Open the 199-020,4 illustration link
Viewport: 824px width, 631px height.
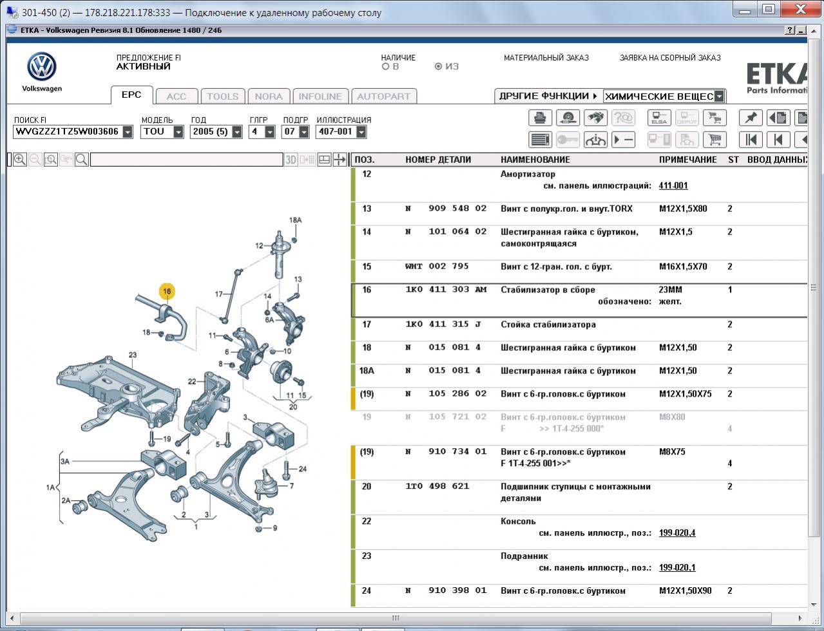pos(677,533)
